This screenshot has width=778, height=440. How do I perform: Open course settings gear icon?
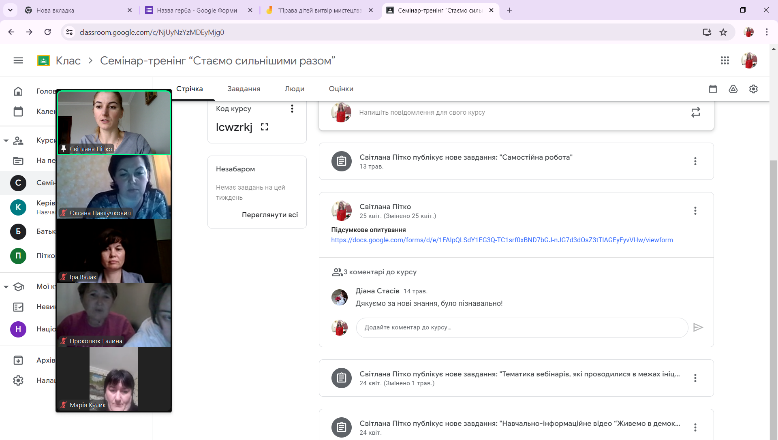pos(753,89)
